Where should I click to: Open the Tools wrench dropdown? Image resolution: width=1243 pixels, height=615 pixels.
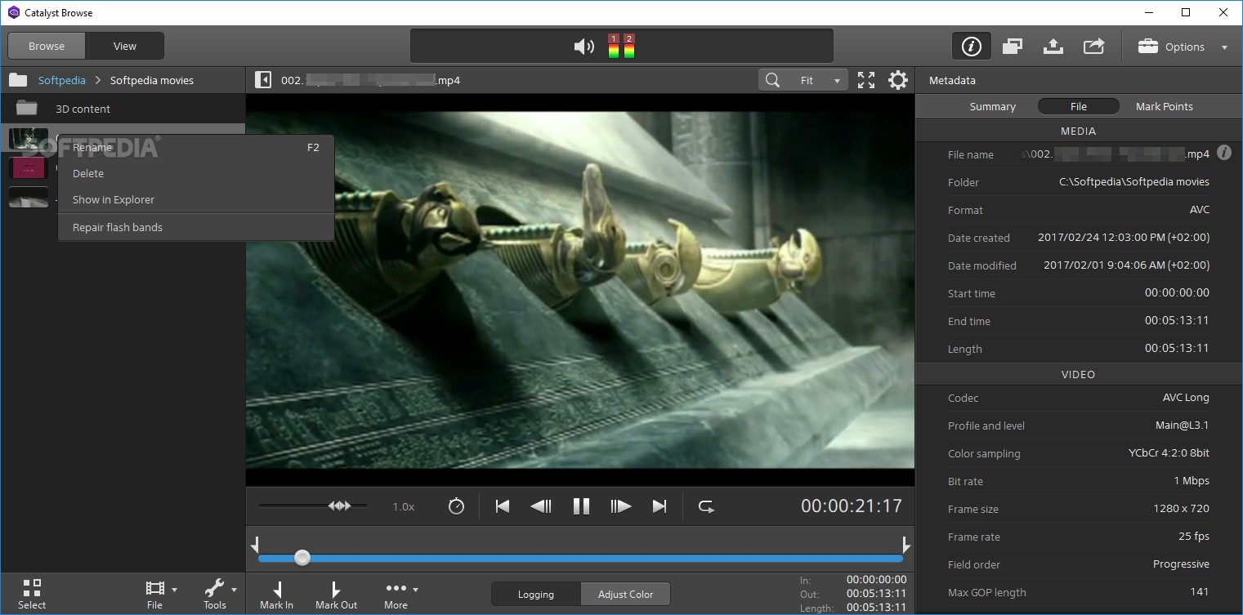(220, 595)
